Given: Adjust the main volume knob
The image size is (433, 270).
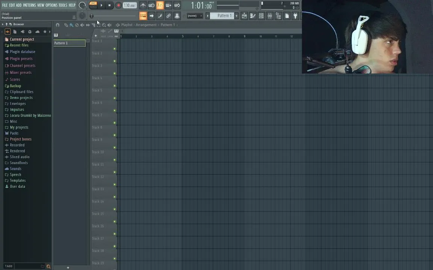Looking at the screenshot, I should (82, 5).
